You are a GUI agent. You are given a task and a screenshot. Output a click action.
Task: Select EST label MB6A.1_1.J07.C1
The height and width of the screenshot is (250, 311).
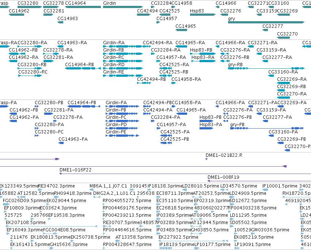tap(108, 186)
